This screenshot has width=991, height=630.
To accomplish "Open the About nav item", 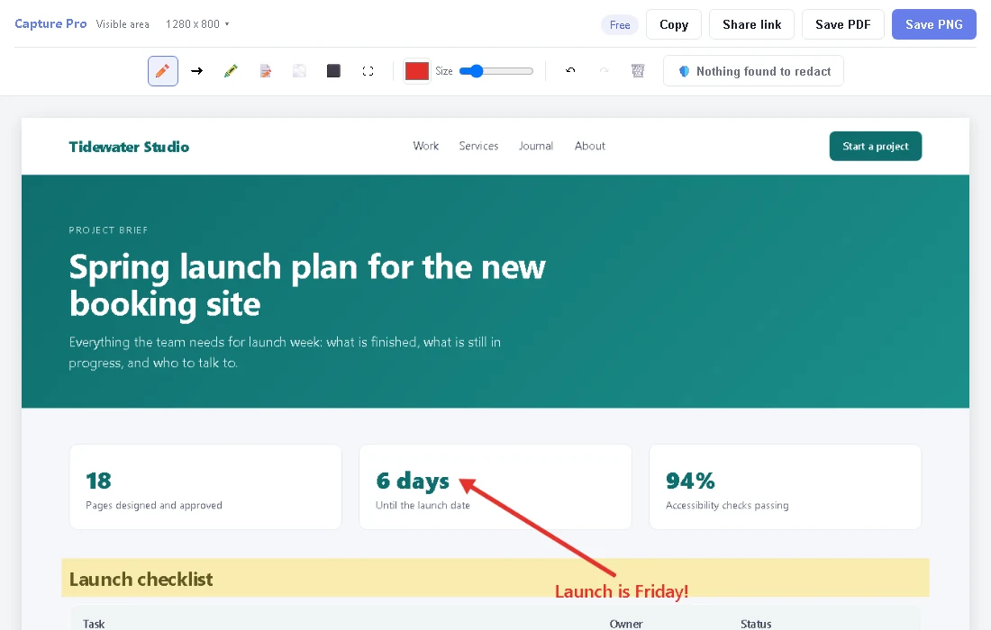I will coord(590,146).
